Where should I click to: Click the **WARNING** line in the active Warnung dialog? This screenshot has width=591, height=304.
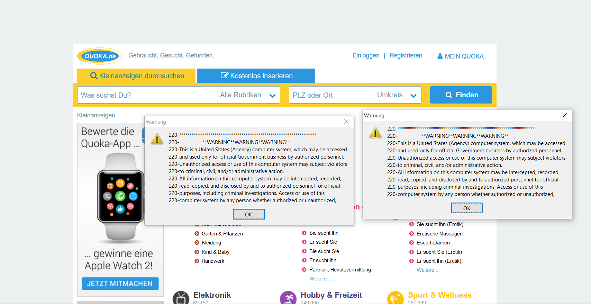[x=465, y=136]
